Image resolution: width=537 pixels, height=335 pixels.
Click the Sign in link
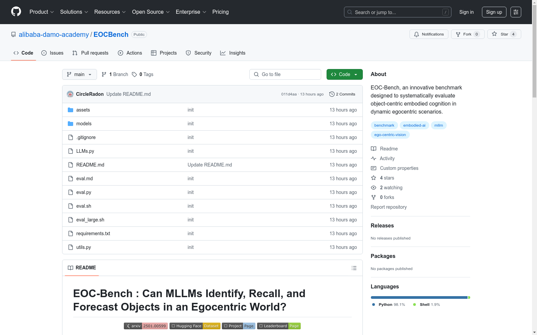coord(467,12)
